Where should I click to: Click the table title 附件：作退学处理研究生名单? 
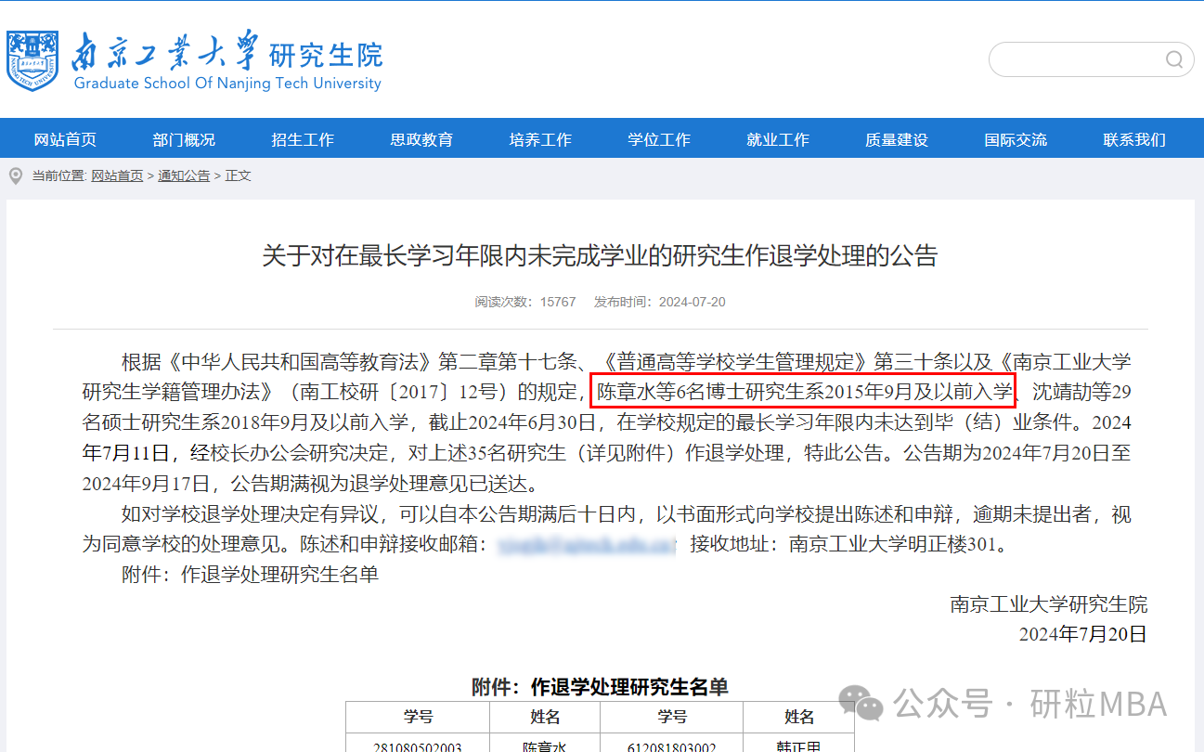click(x=600, y=687)
